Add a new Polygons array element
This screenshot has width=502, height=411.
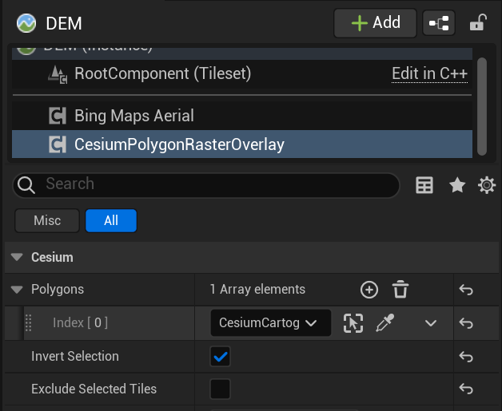click(x=369, y=290)
